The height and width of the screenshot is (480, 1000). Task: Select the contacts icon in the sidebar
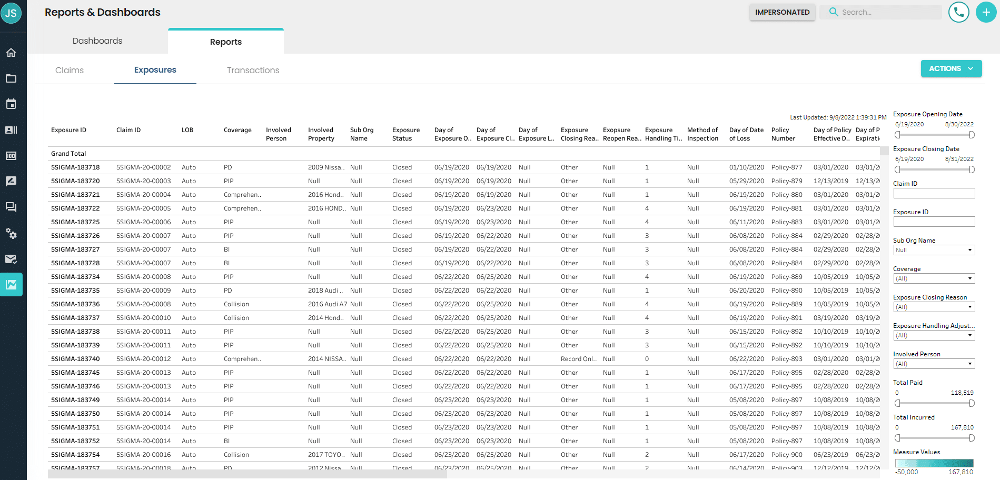tap(11, 129)
